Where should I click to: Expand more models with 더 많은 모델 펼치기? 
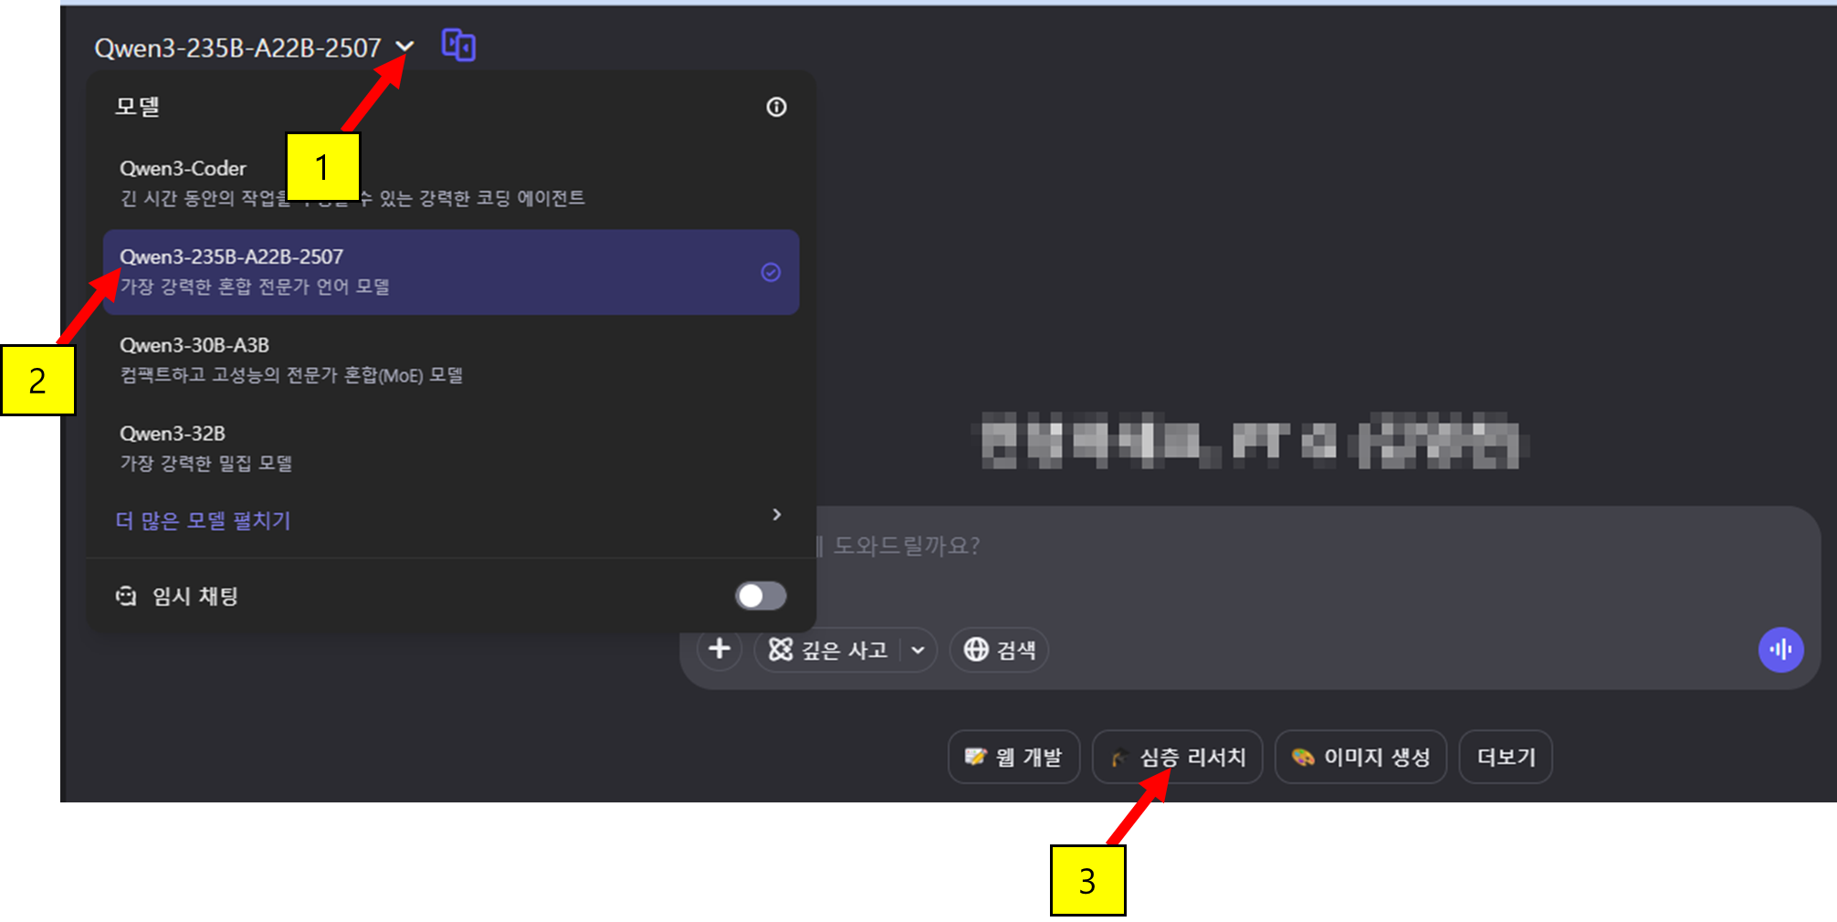203,520
